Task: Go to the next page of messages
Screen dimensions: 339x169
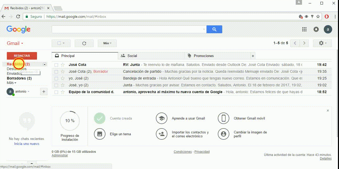Action: click(304, 43)
